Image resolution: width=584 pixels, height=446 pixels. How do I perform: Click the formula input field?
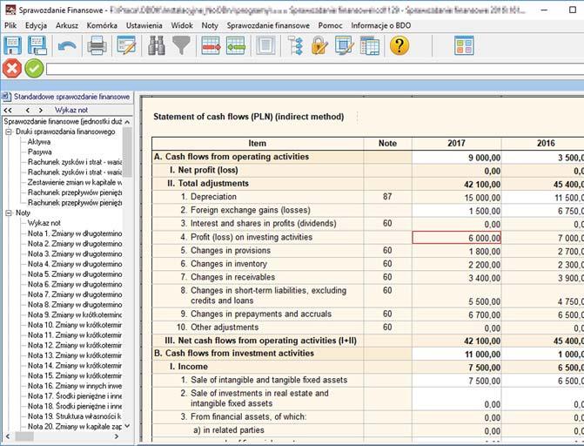(x=315, y=69)
